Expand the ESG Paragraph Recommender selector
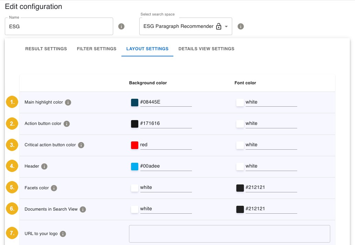The width and height of the screenshot is (355, 245). point(226,26)
